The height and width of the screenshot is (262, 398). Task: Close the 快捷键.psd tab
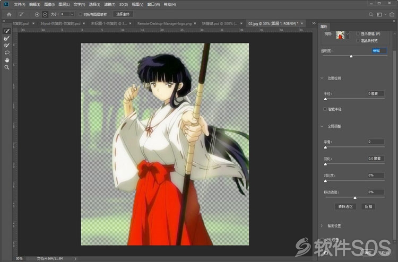tap(241, 23)
